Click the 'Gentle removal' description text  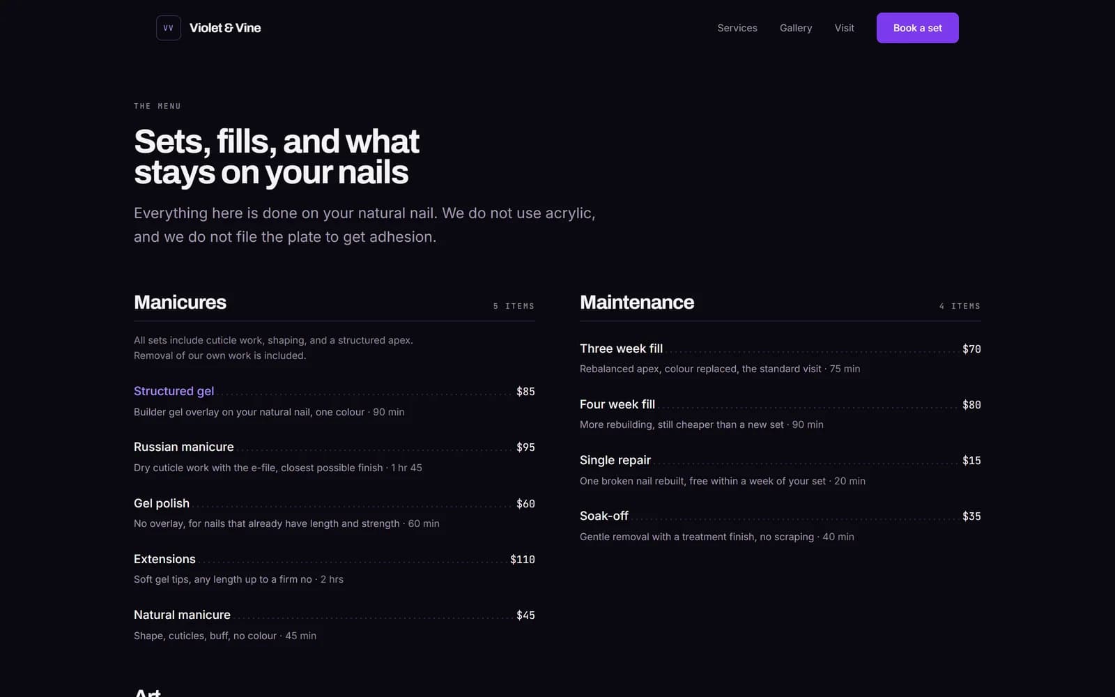point(717,537)
